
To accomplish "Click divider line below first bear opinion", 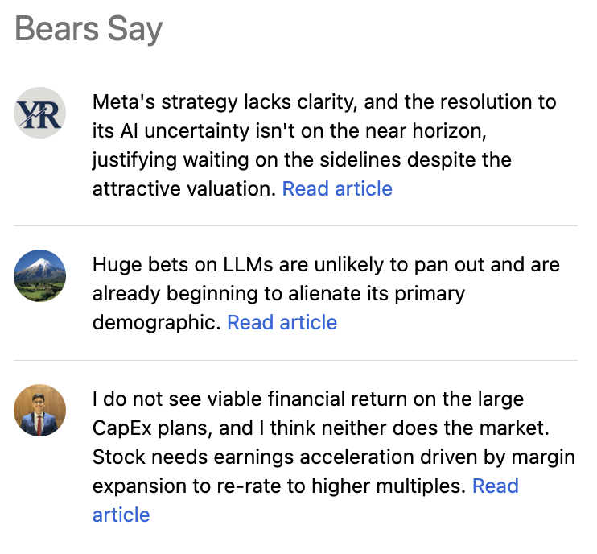I will 295,225.
